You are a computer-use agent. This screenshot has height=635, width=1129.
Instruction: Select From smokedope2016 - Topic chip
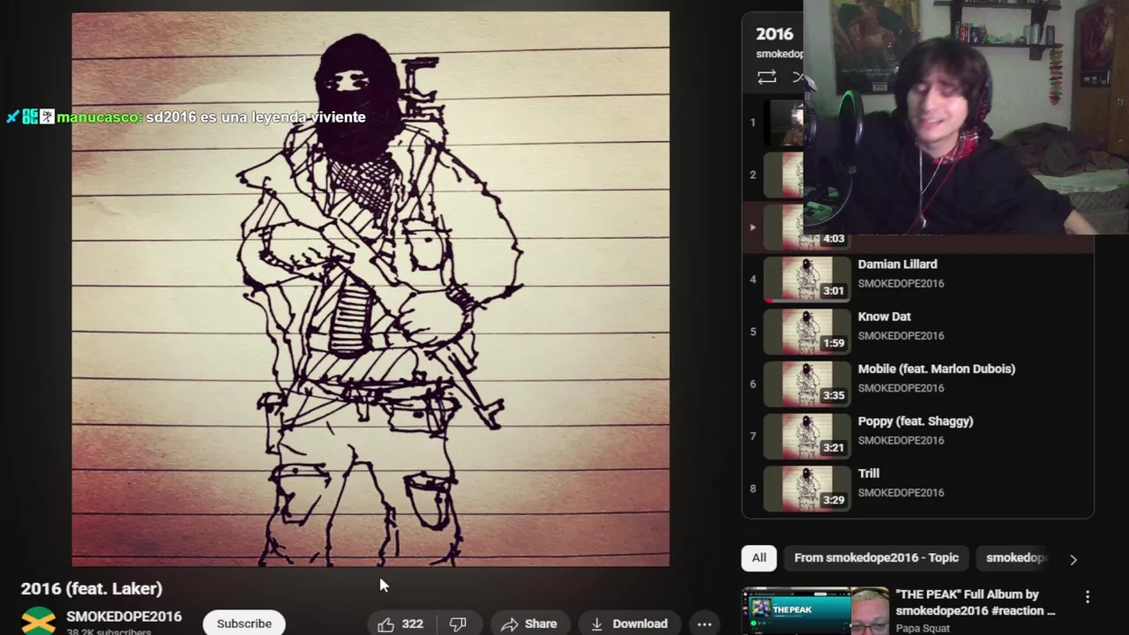876,557
